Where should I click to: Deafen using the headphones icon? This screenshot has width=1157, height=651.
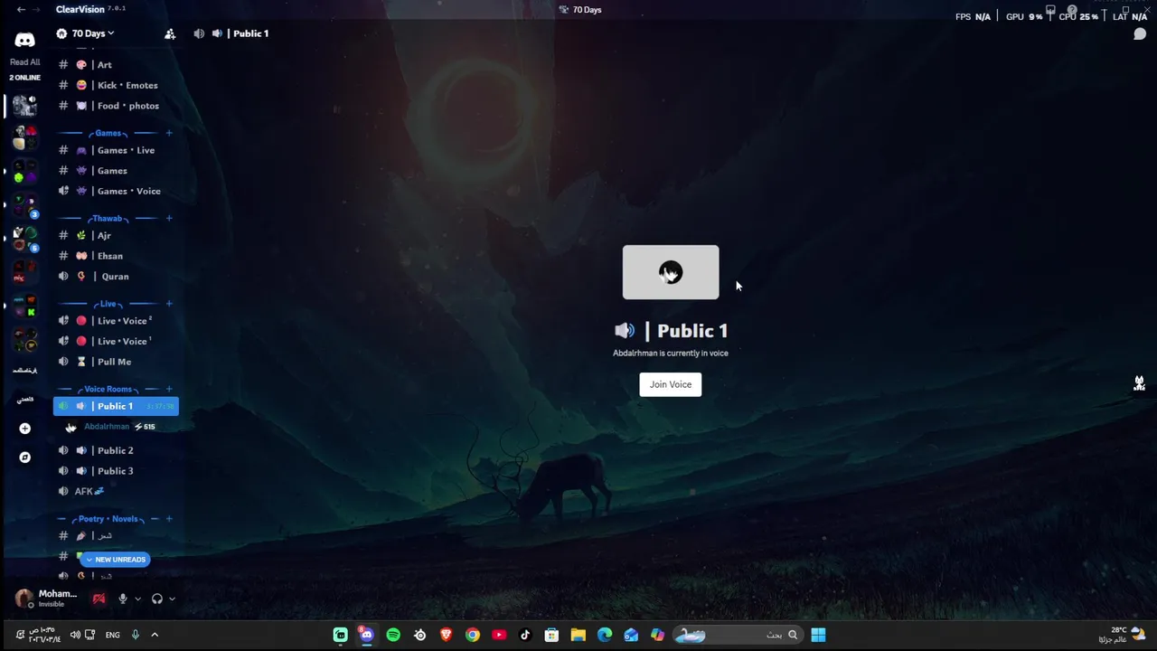tap(157, 599)
